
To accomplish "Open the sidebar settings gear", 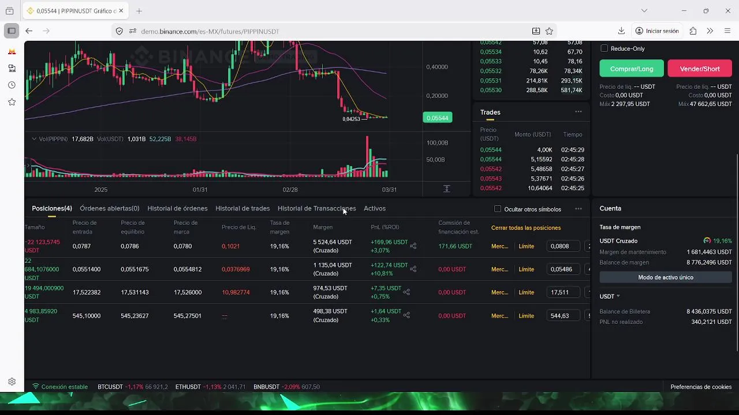I will pyautogui.click(x=12, y=382).
